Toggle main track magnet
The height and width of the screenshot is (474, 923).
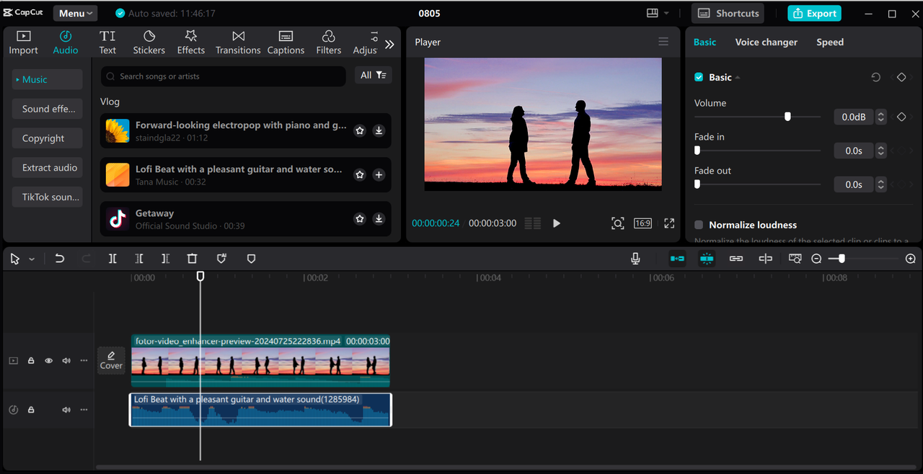pyautogui.click(x=677, y=259)
